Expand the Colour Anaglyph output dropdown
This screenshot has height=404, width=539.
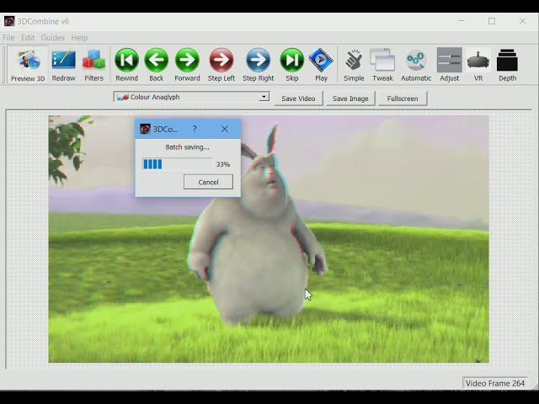[264, 97]
